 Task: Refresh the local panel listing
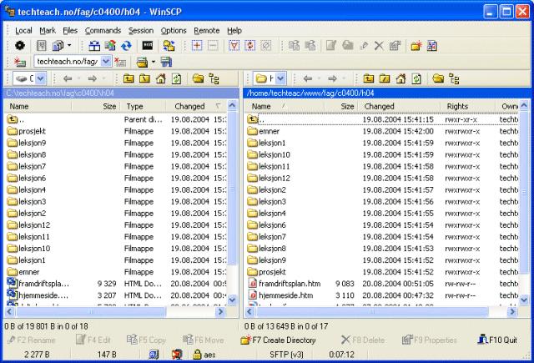(176, 78)
